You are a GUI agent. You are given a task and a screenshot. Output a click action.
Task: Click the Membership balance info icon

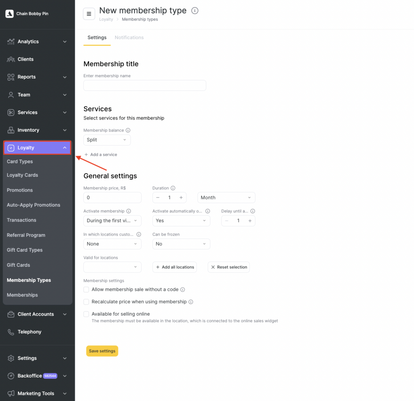[128, 131]
